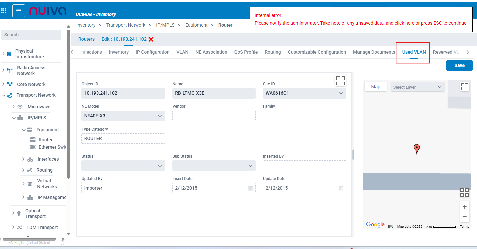Open the Select Layer dropdown
Viewport: 477px width, 249px height.
417,87
